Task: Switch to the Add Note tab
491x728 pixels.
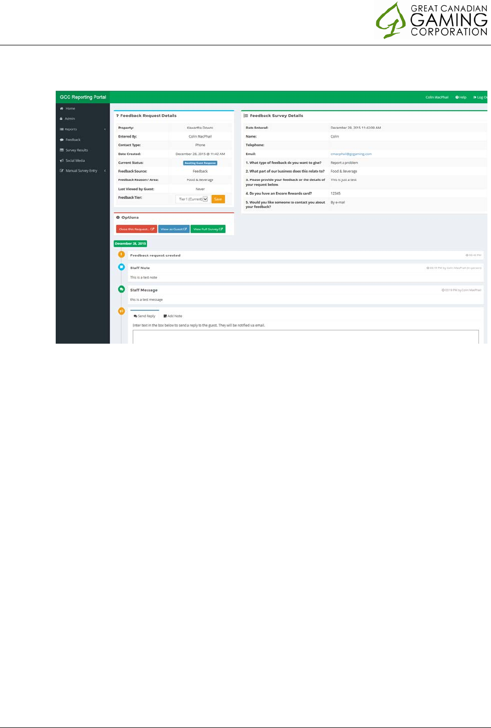Action: point(173,316)
